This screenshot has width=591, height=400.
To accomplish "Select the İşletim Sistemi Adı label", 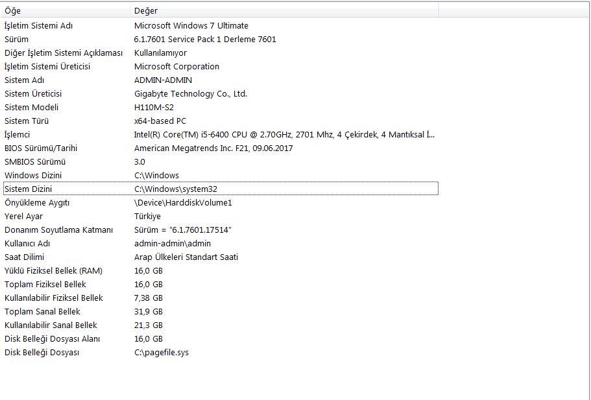I will coord(38,26).
